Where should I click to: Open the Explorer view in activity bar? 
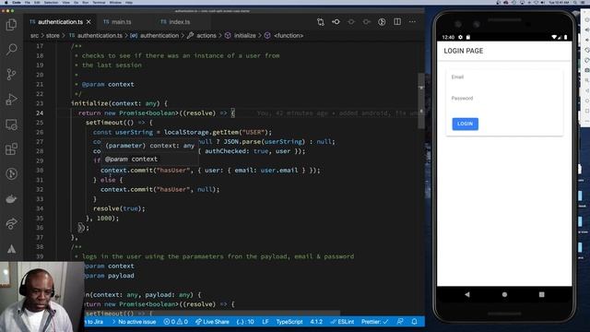(x=12, y=25)
